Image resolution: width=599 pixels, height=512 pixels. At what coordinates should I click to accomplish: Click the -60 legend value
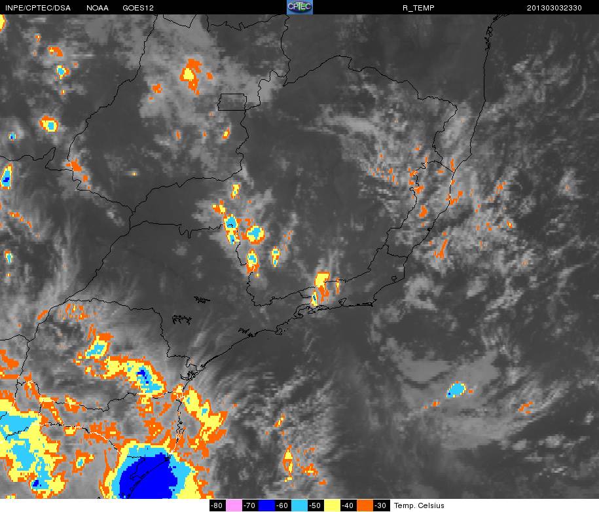(x=283, y=505)
